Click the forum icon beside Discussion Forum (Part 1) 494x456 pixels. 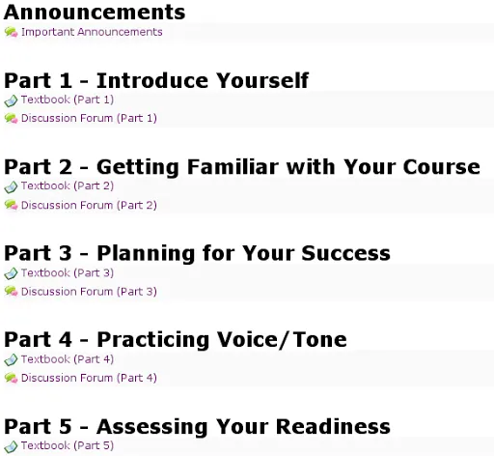tap(11, 119)
